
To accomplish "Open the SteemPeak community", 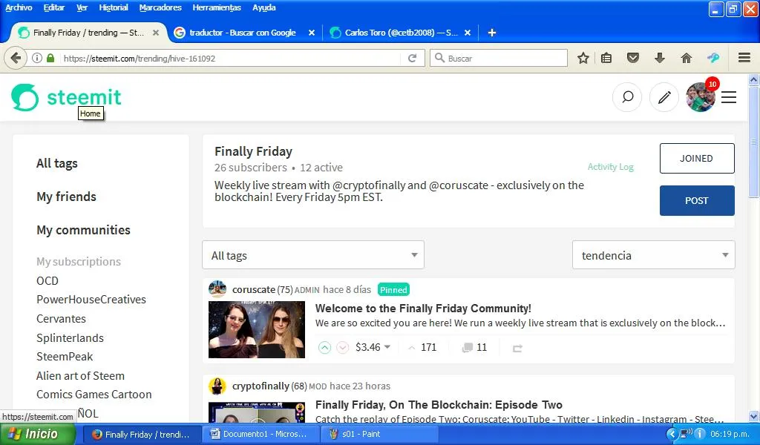I will click(x=65, y=357).
